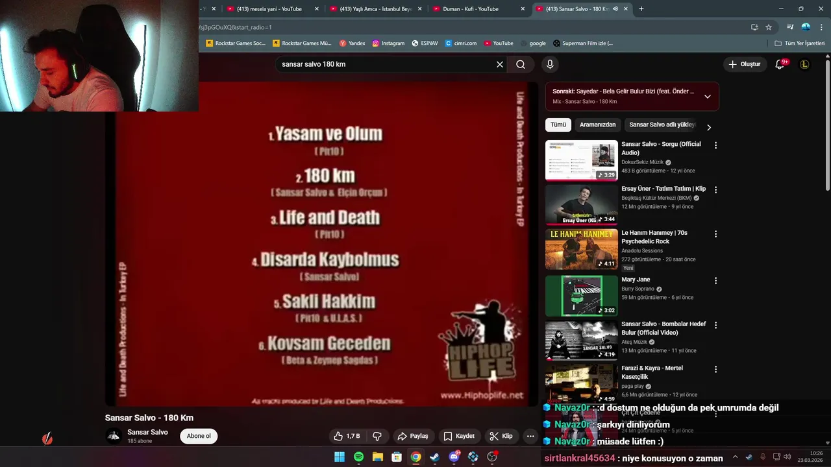Open Tüm Yer İşaretleri folder
The image size is (831, 467).
click(x=800, y=43)
